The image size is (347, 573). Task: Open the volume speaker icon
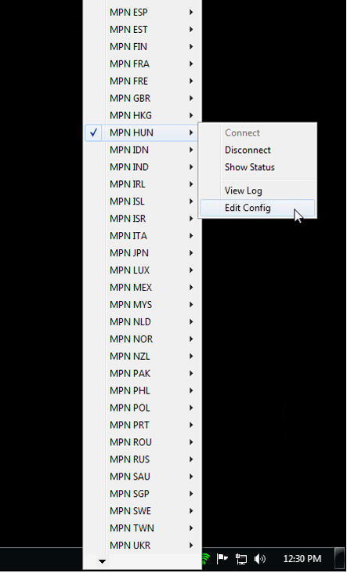pos(260,558)
